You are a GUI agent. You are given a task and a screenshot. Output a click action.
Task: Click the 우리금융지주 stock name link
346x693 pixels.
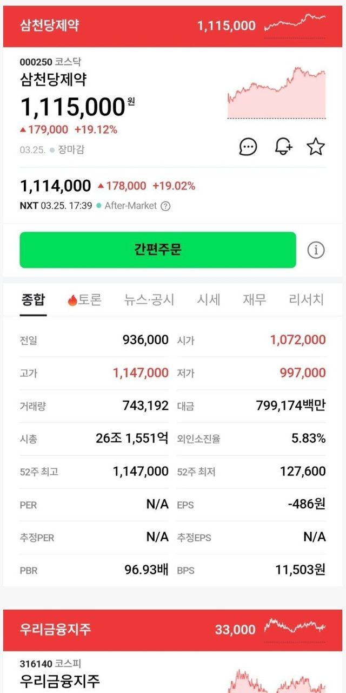[60, 680]
